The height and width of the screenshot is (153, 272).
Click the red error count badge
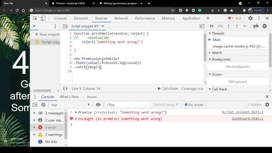tap(230, 18)
